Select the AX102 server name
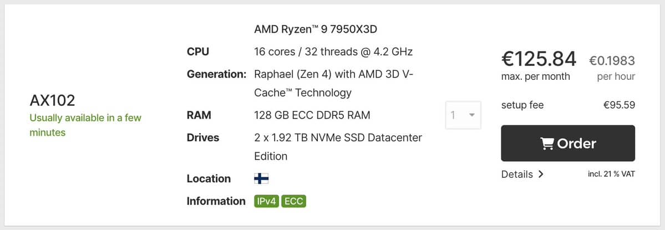The width and height of the screenshot is (665, 230). point(52,100)
